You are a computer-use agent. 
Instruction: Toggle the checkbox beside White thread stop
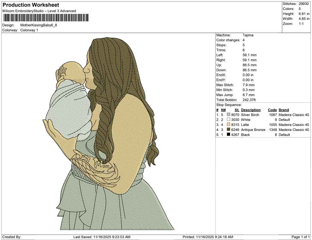pos(228,120)
